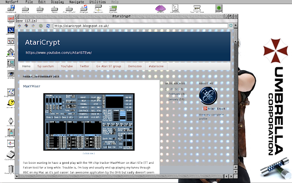Open the eye viewer desktop icon
Image resolution: width=292 pixels, height=183 pixels.
coord(11,74)
